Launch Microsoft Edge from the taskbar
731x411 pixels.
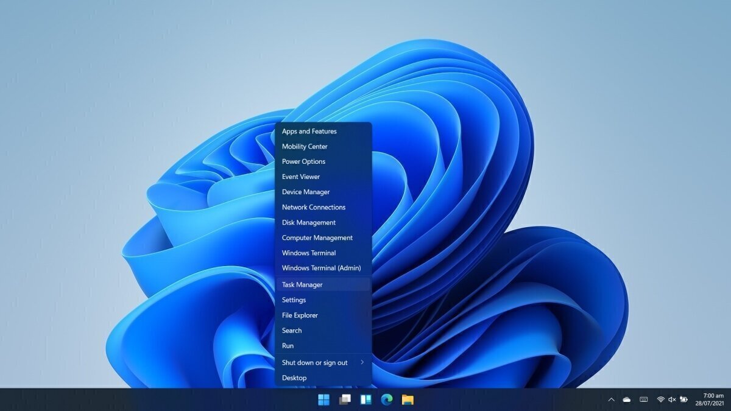386,400
